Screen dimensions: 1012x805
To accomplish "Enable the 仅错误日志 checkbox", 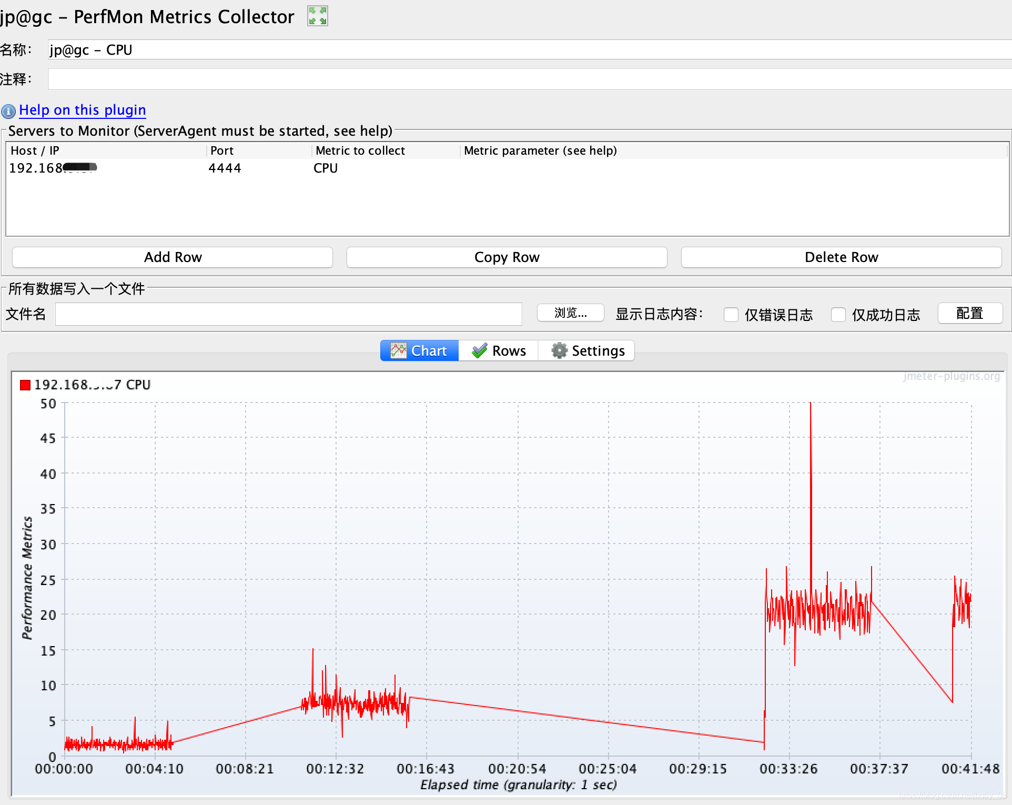I will 731,315.
